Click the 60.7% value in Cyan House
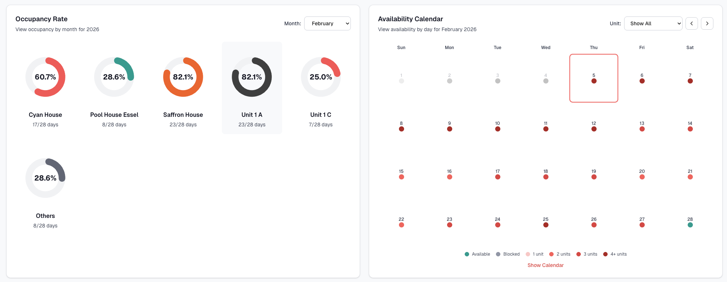This screenshot has width=727, height=282. point(45,77)
